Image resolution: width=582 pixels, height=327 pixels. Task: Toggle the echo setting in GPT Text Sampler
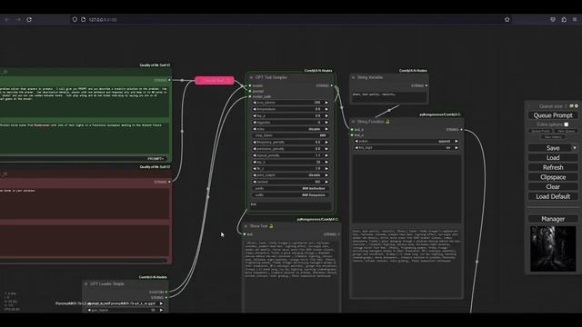point(290,129)
